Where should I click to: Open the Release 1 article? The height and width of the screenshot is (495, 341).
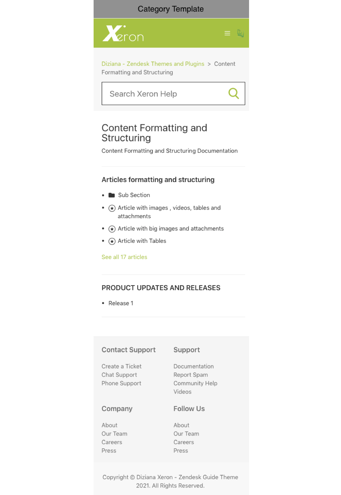pyautogui.click(x=121, y=303)
